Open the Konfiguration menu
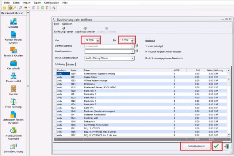The width and height of the screenshot is (234, 156). pos(51,3)
